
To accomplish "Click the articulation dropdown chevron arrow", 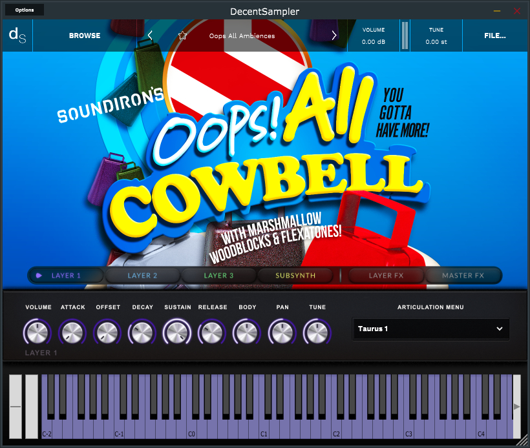I will point(499,329).
